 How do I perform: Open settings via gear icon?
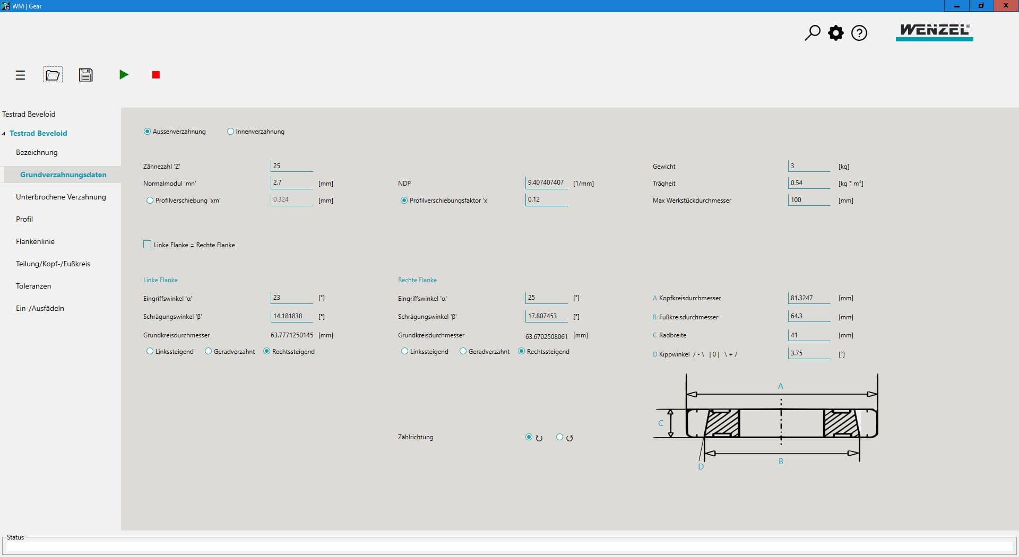pyautogui.click(x=835, y=33)
